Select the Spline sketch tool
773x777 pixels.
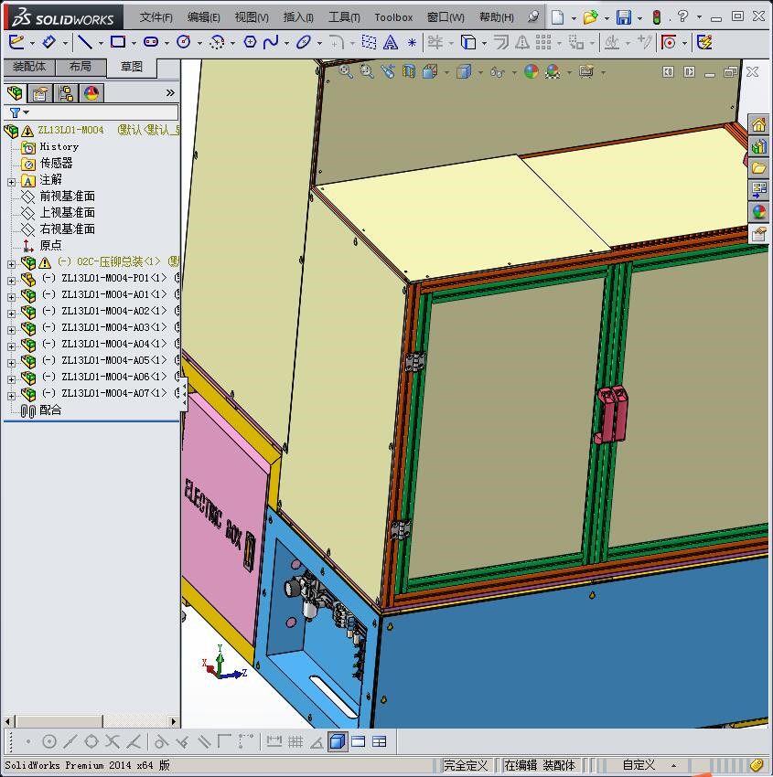coord(271,42)
